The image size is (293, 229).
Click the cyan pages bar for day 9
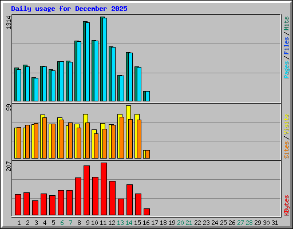[x=88, y=62]
